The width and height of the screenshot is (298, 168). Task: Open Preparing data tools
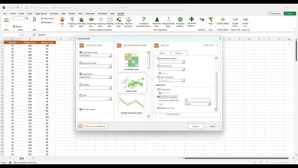pos(72,22)
